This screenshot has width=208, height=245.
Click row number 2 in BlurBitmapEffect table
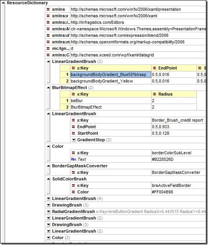65,107
